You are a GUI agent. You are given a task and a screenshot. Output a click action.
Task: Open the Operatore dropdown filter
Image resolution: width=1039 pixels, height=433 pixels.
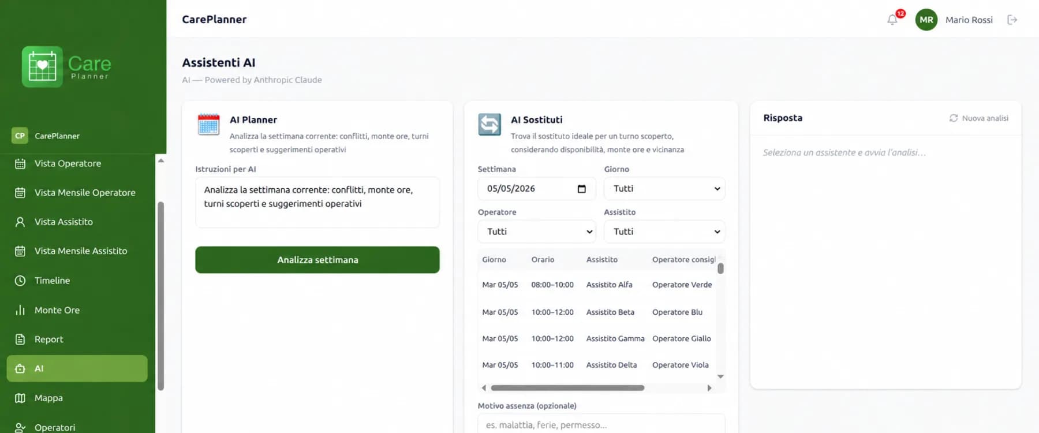pyautogui.click(x=537, y=232)
